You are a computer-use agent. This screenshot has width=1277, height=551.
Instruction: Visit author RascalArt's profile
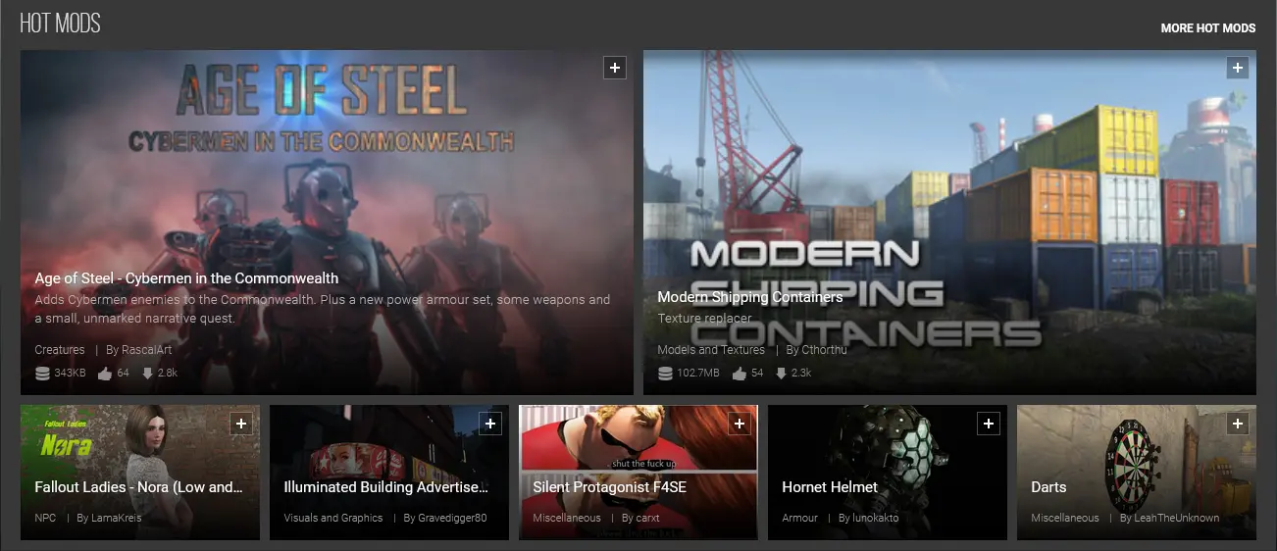coord(146,350)
